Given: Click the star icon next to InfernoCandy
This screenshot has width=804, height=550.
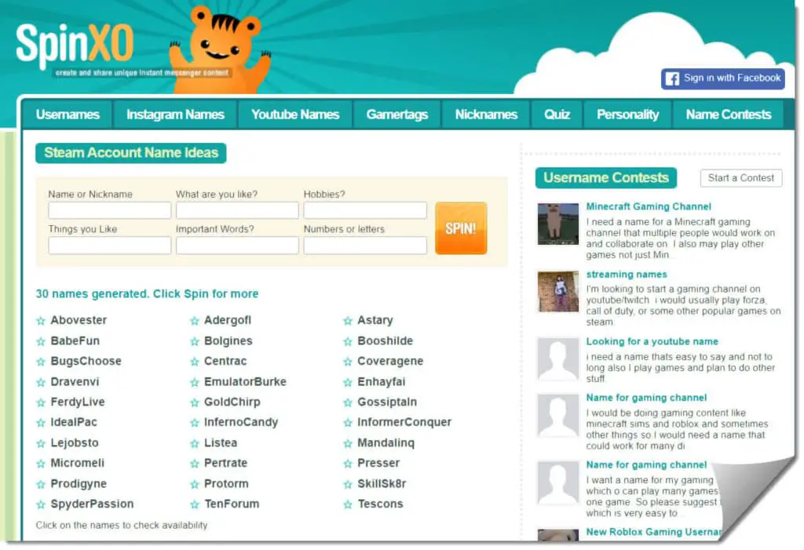Looking at the screenshot, I should coord(195,423).
